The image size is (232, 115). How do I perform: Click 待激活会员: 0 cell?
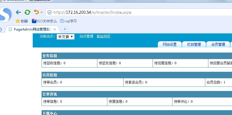(164, 82)
